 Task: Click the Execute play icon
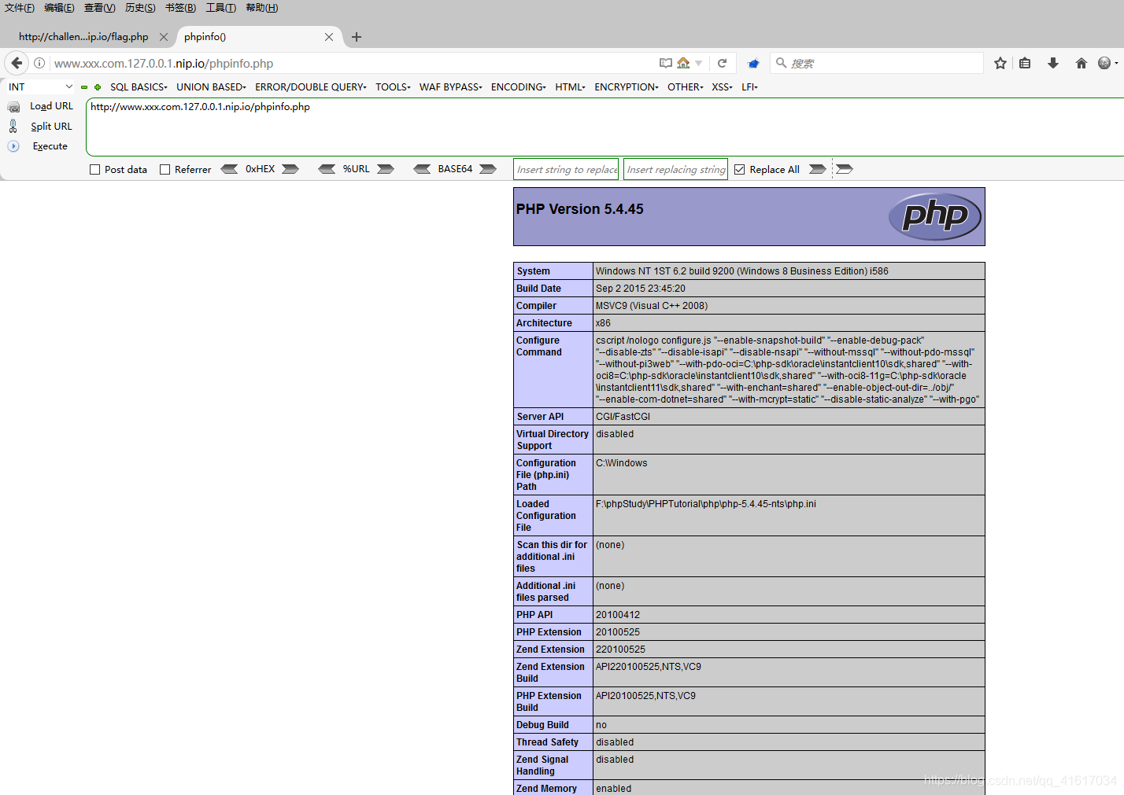tap(13, 146)
